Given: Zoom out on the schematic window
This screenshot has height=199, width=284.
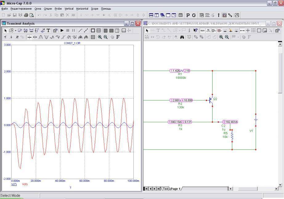Looking at the screenshot, I should [x=227, y=37].
